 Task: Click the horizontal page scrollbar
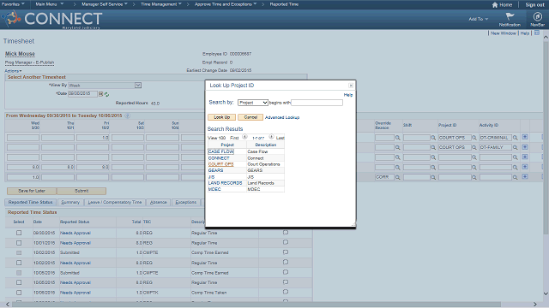pos(256,305)
